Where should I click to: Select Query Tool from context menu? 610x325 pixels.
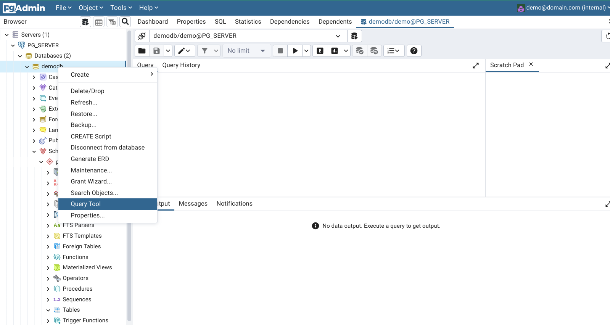pyautogui.click(x=108, y=204)
